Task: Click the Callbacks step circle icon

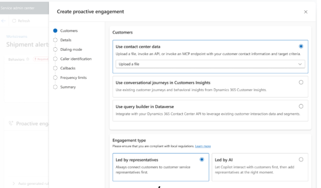Action: [55, 68]
